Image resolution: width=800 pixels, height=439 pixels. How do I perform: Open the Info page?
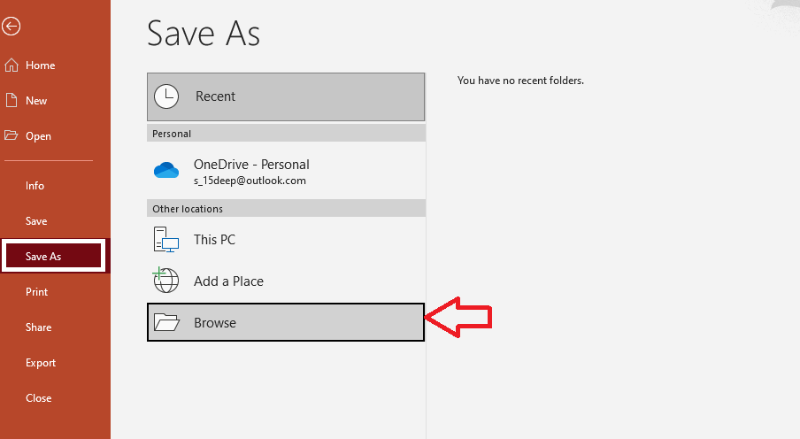pyautogui.click(x=35, y=186)
